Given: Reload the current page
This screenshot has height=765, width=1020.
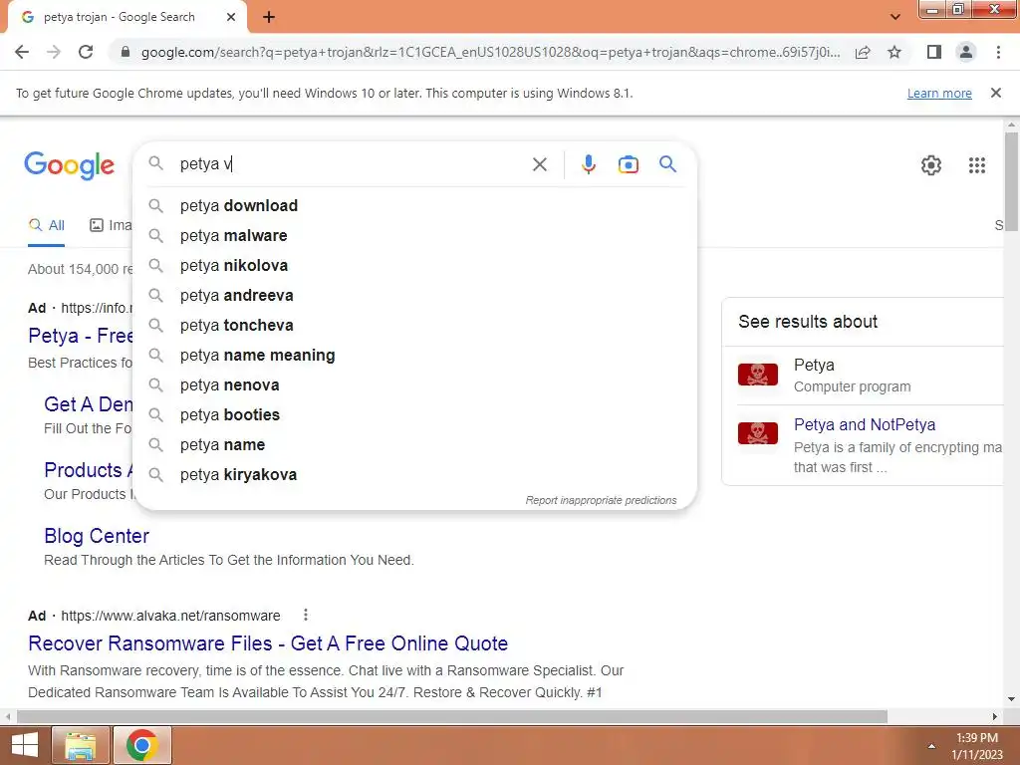Looking at the screenshot, I should point(86,52).
